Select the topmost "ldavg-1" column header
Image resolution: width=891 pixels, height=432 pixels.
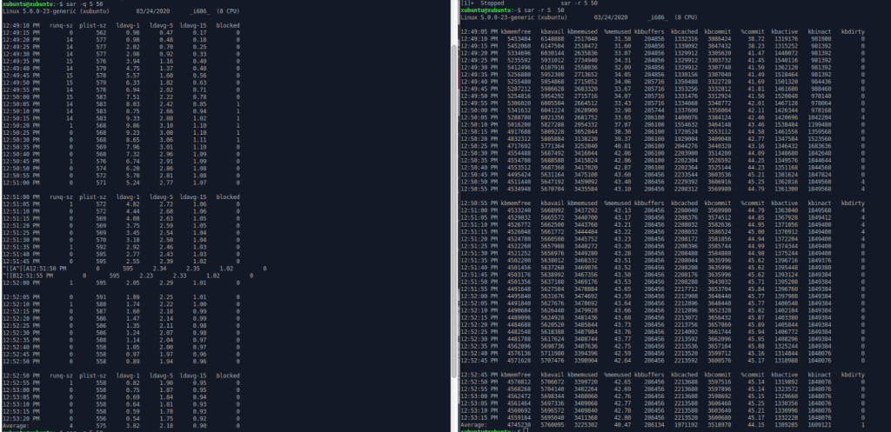(x=131, y=25)
